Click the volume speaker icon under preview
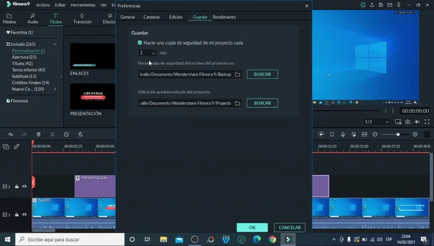 [417, 121]
